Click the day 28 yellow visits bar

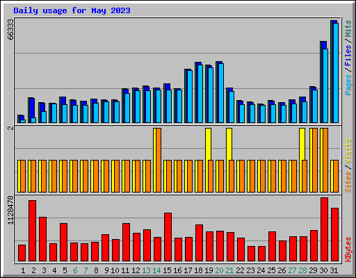pos(302,144)
